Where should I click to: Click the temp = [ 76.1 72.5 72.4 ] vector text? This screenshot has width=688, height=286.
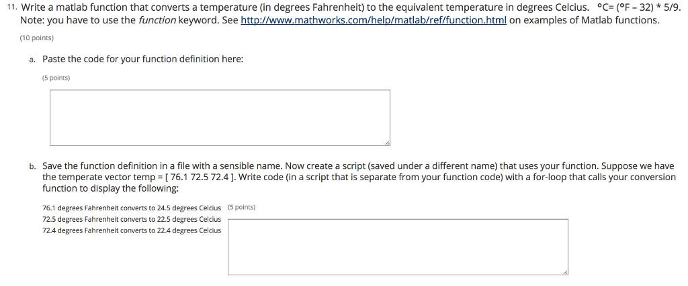[181, 177]
